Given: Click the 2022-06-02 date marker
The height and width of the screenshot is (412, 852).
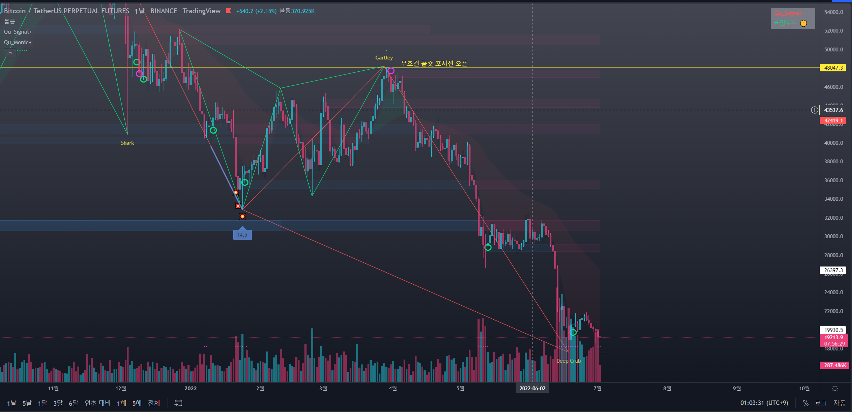Looking at the screenshot, I should point(532,388).
